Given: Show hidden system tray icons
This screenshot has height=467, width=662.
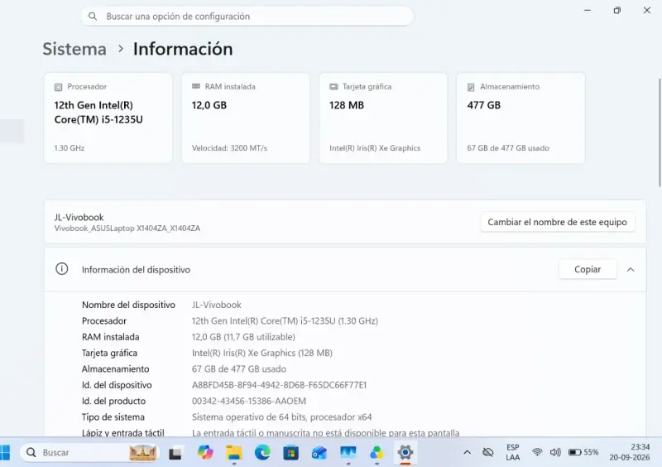Looking at the screenshot, I should (x=467, y=452).
